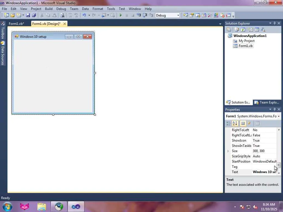Screen dimensions: 283x212
Task: Click View Designer icon in Solution Explorer
Action: point(257,30)
